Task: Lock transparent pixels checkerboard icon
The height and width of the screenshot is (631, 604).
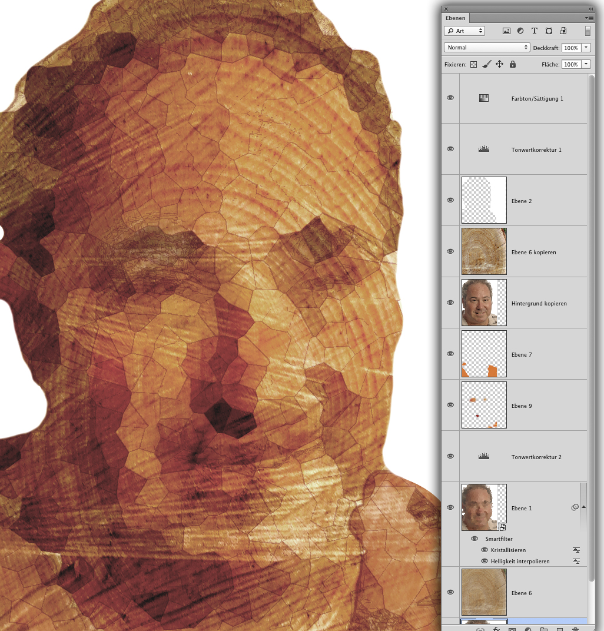Action: click(474, 64)
